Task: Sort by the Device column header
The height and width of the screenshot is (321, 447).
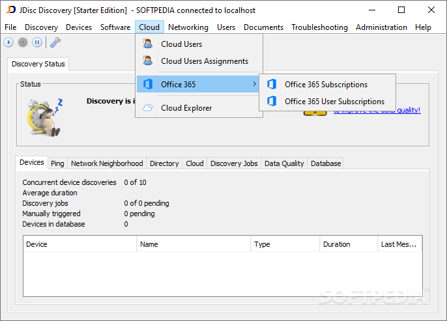Action: point(79,244)
